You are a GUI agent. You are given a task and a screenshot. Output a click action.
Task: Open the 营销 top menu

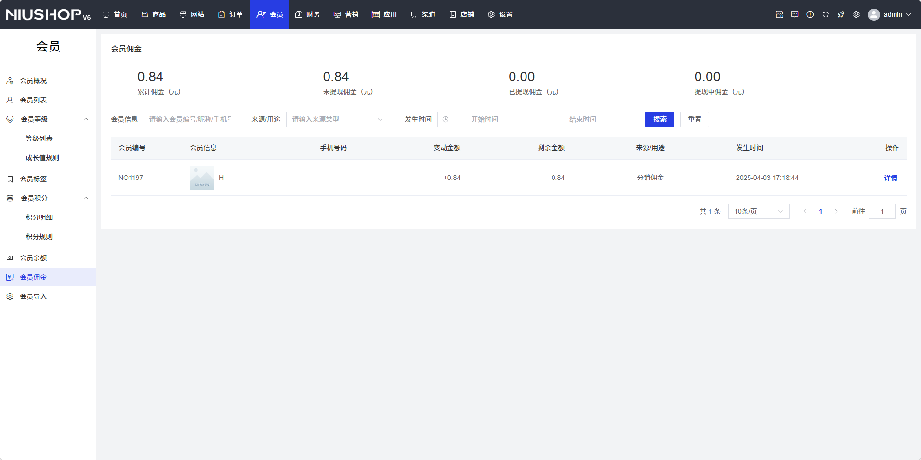pyautogui.click(x=346, y=14)
